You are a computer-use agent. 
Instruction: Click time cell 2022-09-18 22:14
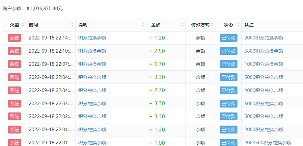click(51, 38)
